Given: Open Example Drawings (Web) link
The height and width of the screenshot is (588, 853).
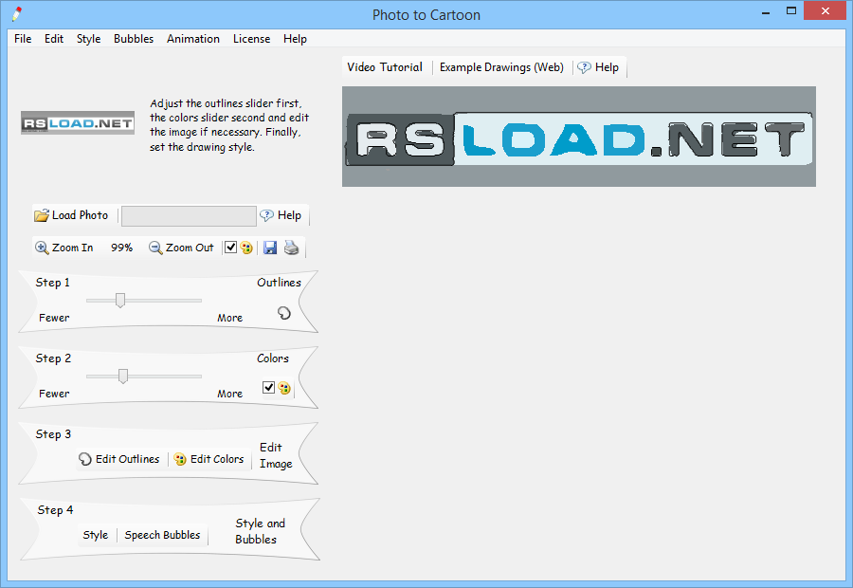Looking at the screenshot, I should click(501, 67).
